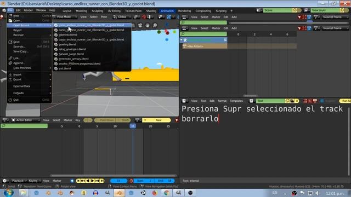
Task: Open the Playback dropdown in timeline
Action: coord(19,181)
